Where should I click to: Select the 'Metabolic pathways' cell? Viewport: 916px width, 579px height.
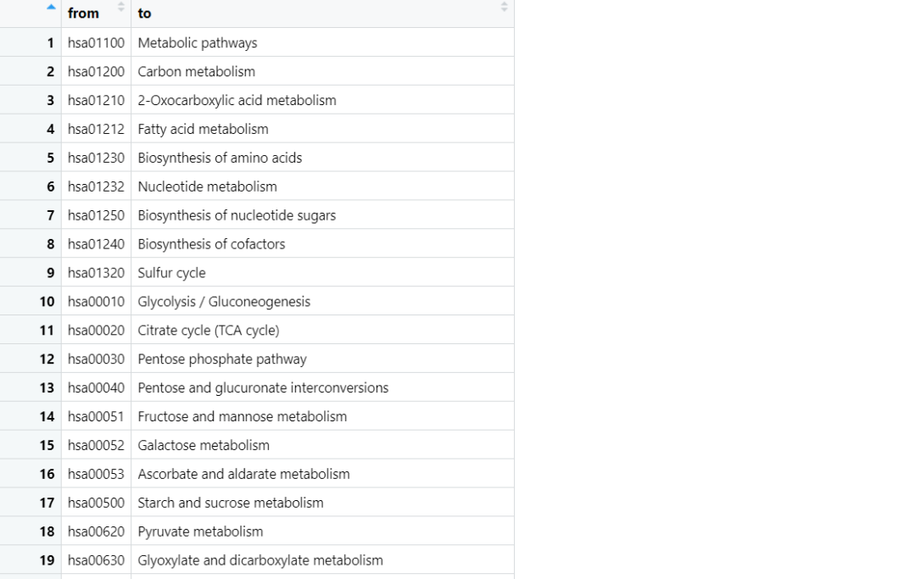198,42
